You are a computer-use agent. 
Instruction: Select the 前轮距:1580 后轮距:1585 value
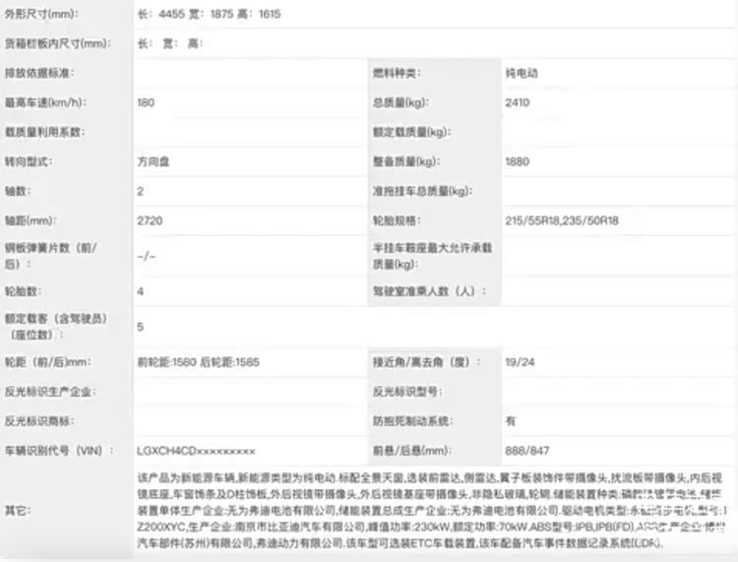(x=198, y=361)
